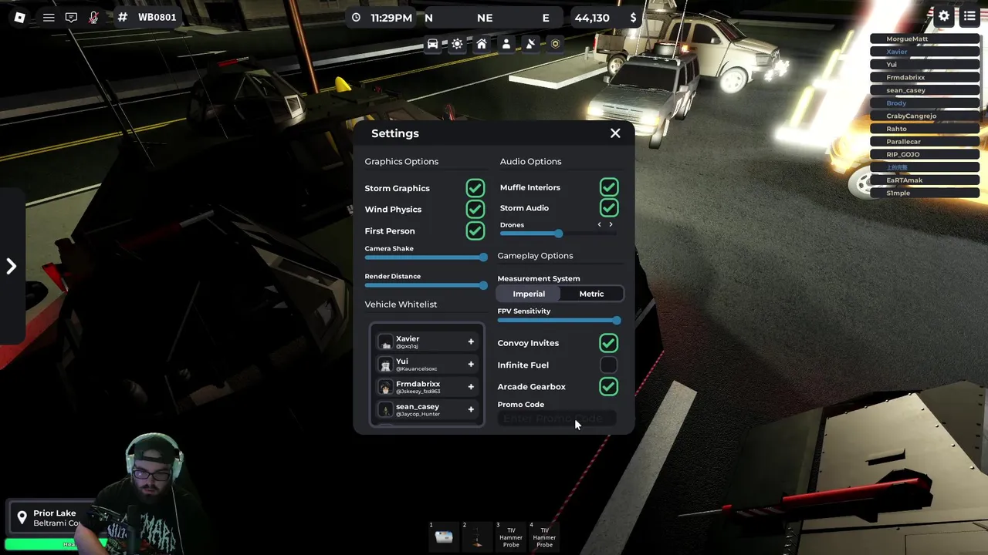
Task: Add sean_casey to vehicle whitelist
Action: 471,409
